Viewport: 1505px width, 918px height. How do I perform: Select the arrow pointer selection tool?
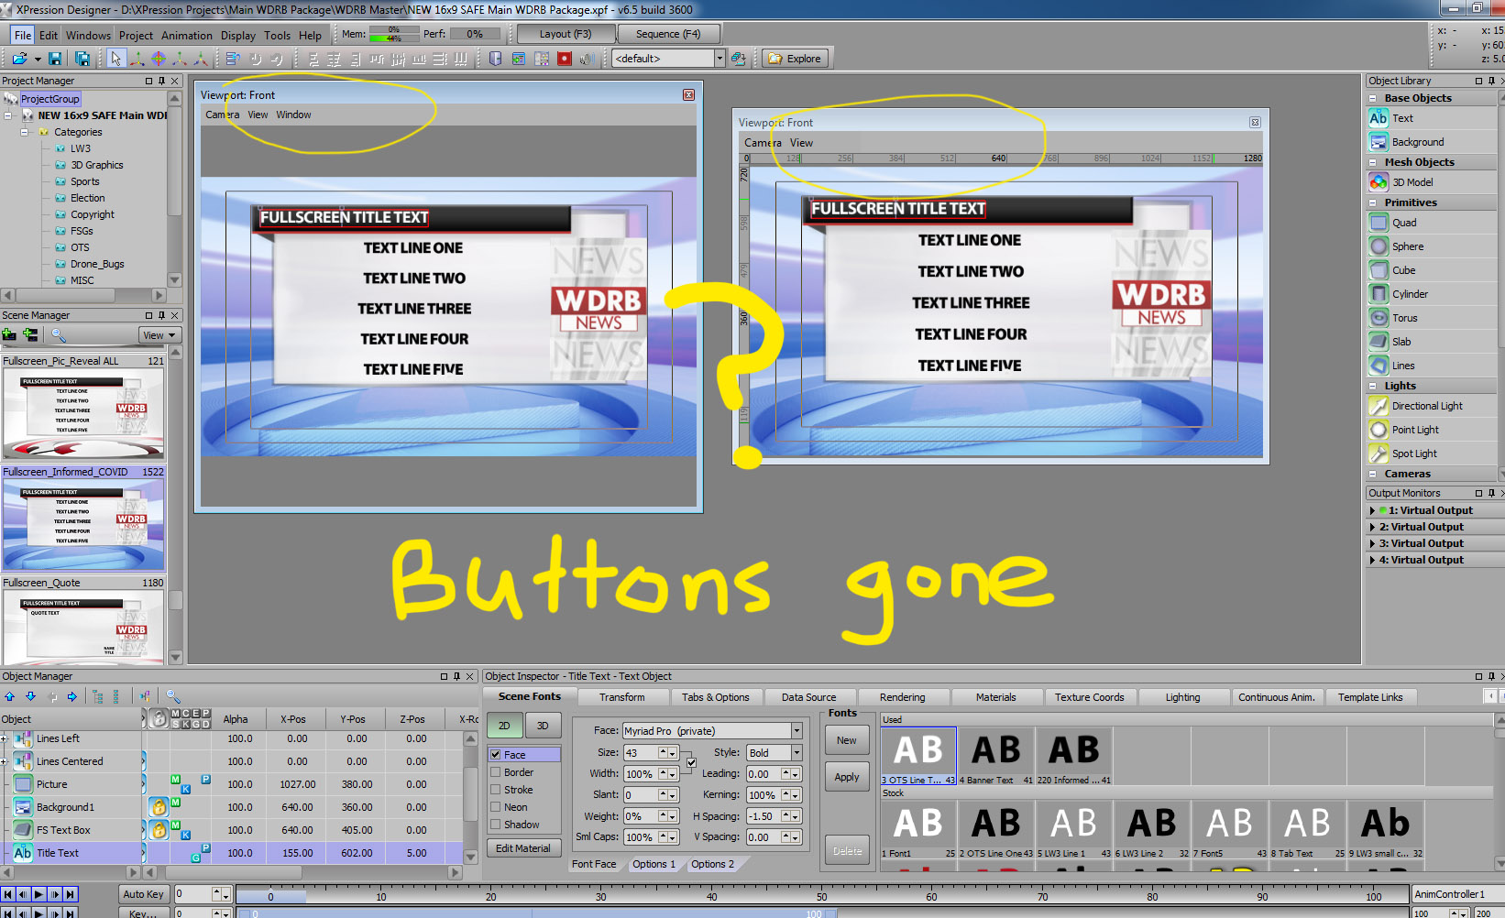click(x=115, y=59)
